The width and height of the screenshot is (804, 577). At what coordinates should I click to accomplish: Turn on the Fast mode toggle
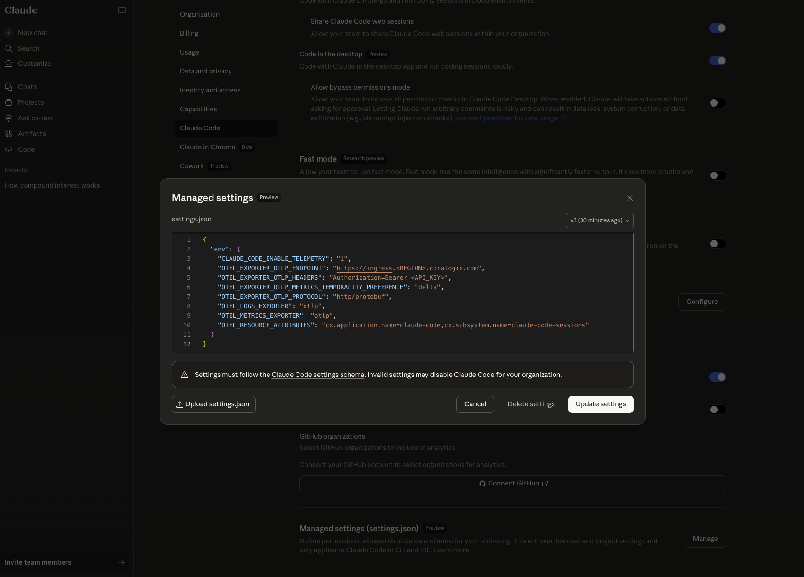(x=717, y=175)
